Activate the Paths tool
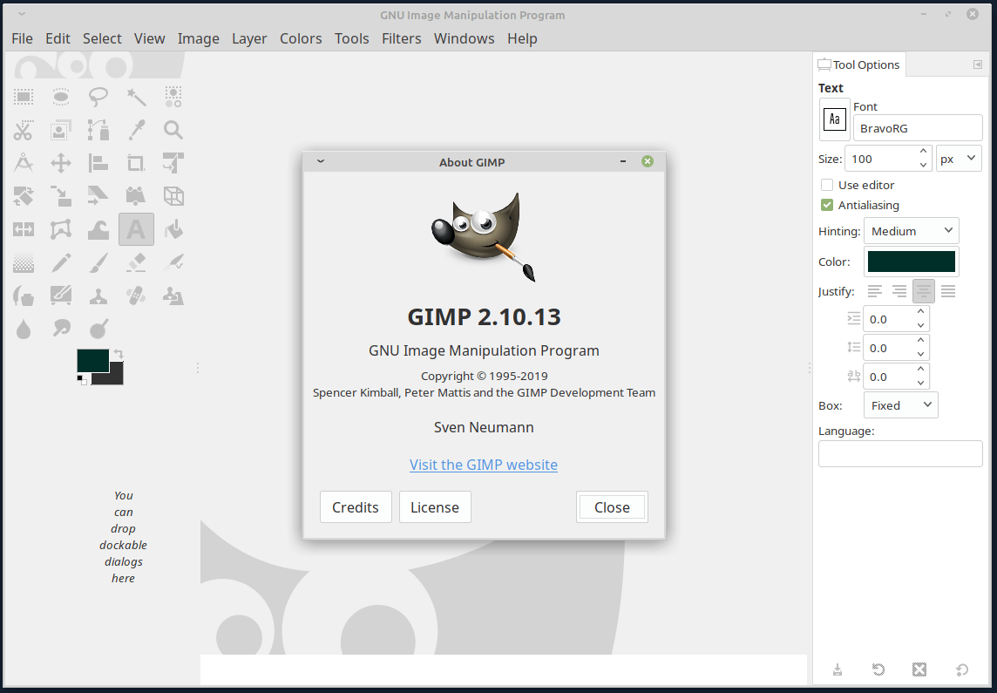Image resolution: width=997 pixels, height=693 pixels. [x=98, y=130]
